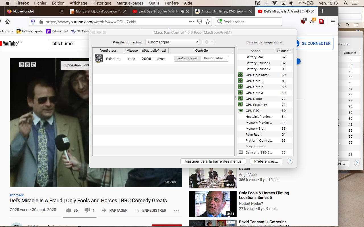The image size is (364, 227).
Task: Click the GPU PECI card icon
Action: point(240,111)
